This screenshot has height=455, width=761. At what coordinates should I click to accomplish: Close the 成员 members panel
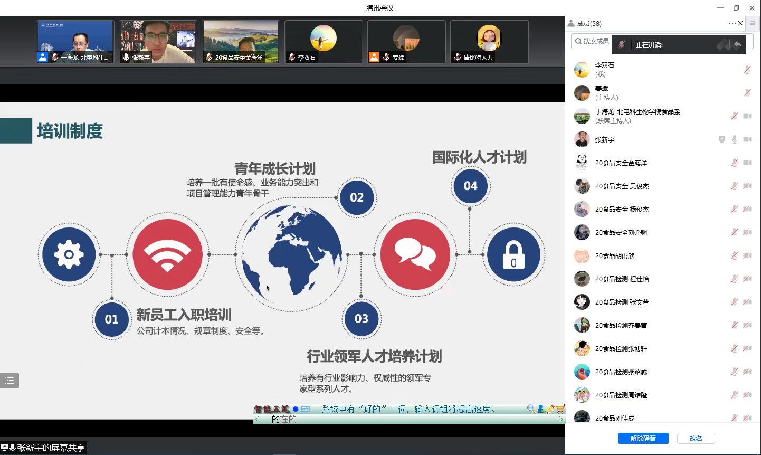coord(740,23)
